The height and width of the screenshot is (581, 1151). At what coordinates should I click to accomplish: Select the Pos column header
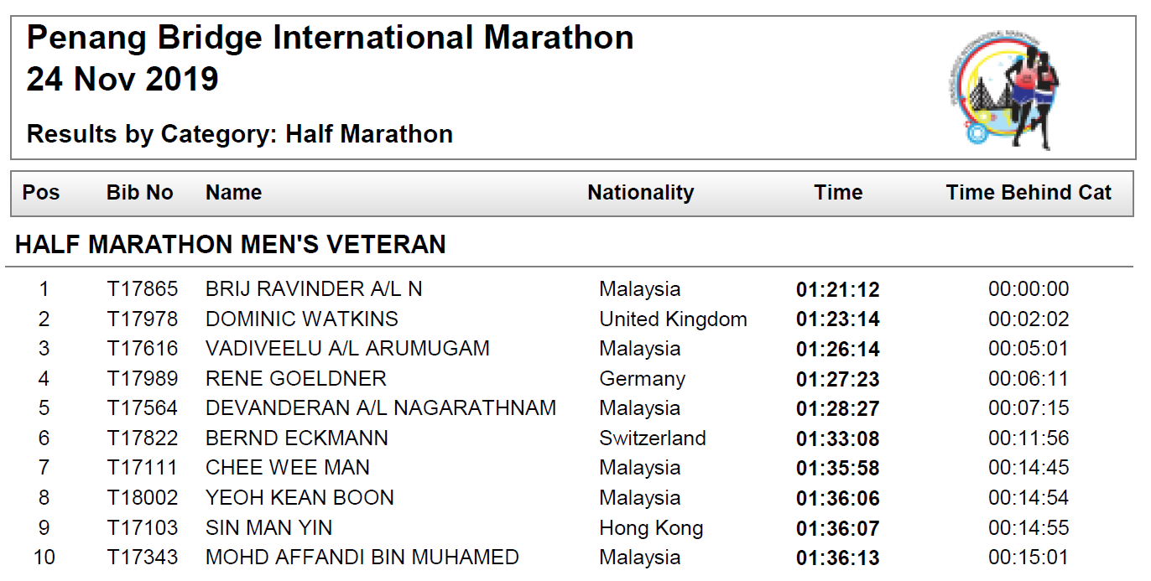pyautogui.click(x=41, y=193)
